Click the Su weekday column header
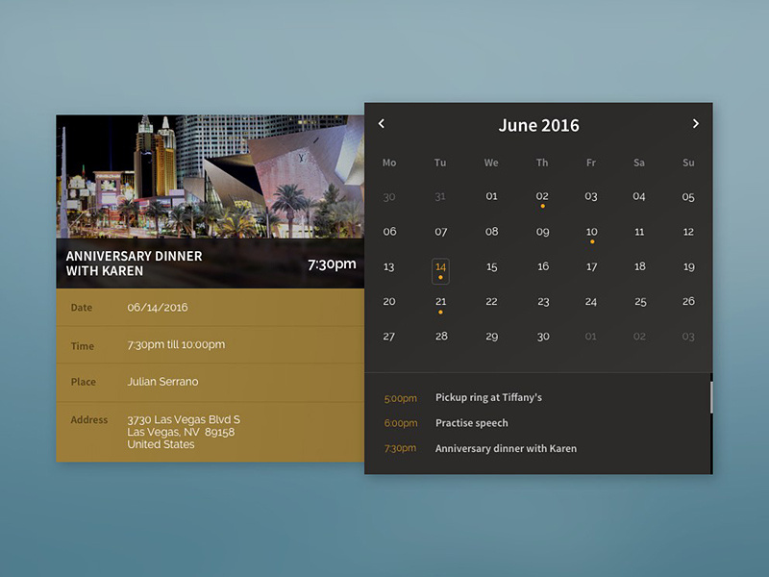The height and width of the screenshot is (577, 769). tap(688, 163)
